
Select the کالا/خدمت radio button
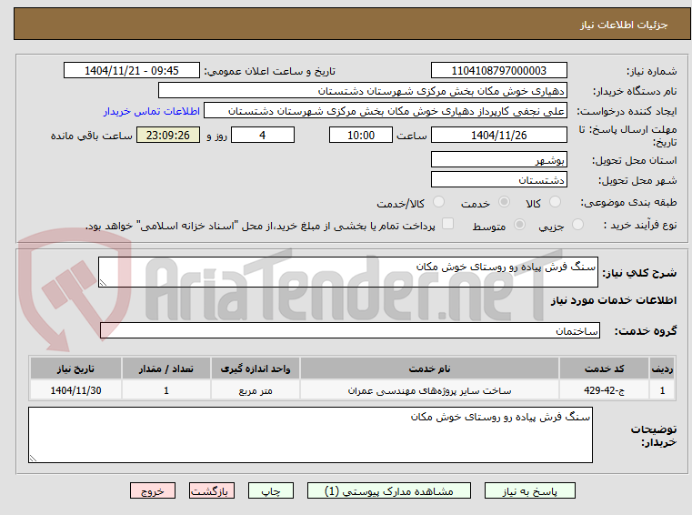(438, 202)
